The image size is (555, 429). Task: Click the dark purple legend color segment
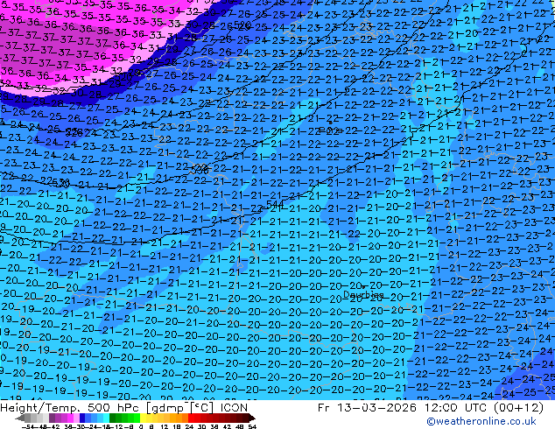52,418
